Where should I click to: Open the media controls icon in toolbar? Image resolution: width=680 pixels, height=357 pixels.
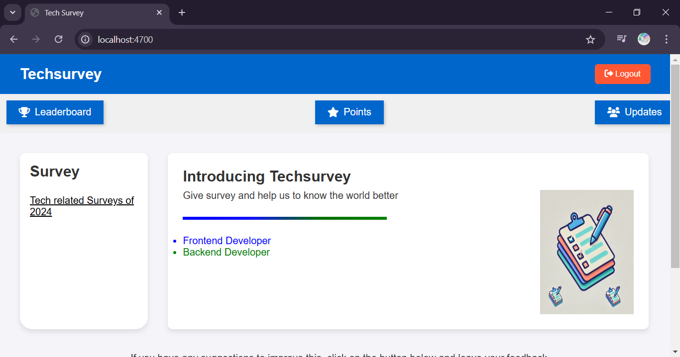(621, 39)
